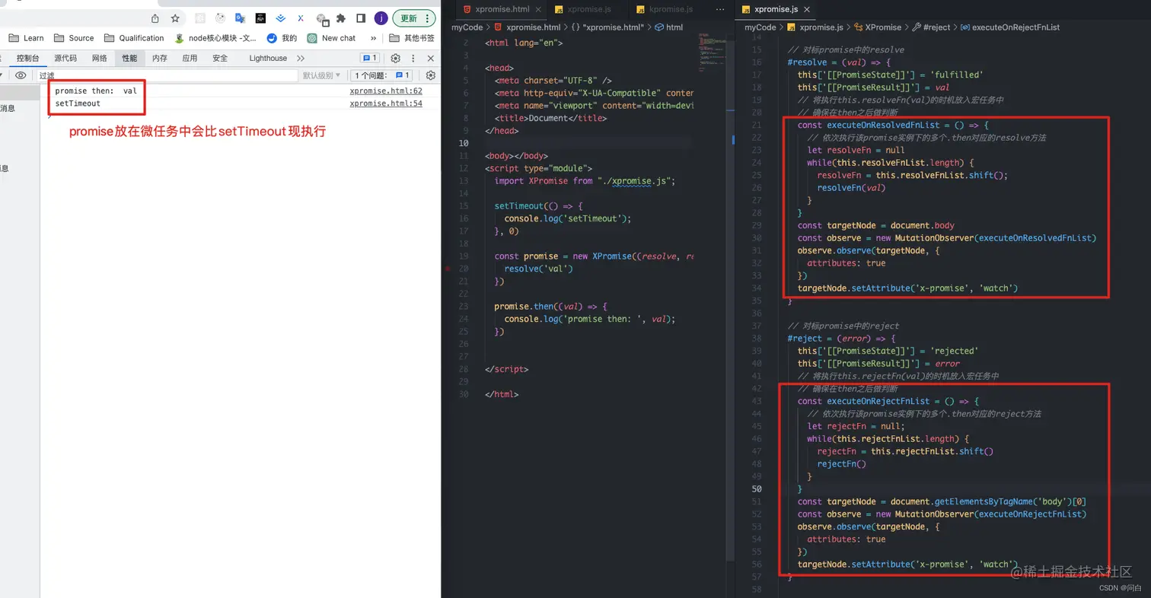Open source link xpromise.html:54

pos(386,103)
